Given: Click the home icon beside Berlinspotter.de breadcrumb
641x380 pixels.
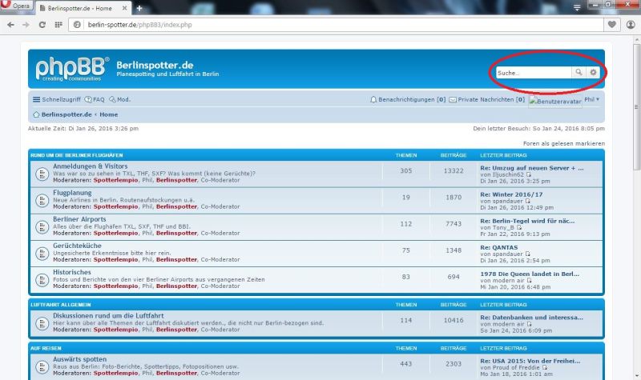Looking at the screenshot, I should tap(36, 114).
